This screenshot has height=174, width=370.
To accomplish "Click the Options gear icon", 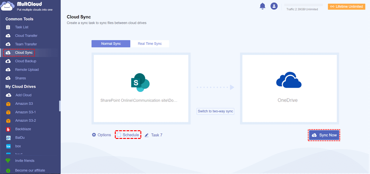I will point(94,135).
